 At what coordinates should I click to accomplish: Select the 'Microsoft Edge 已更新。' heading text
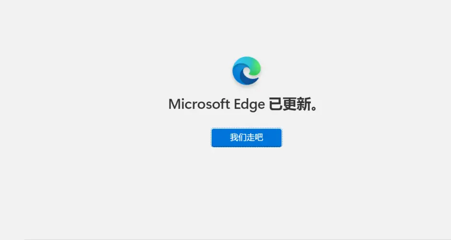(243, 104)
